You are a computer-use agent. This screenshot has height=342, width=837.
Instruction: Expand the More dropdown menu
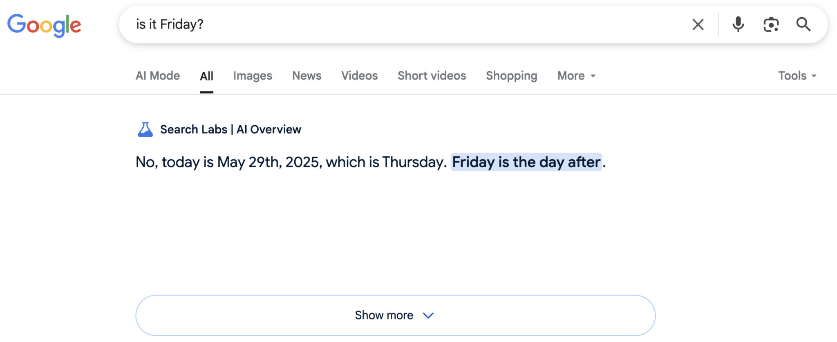(577, 76)
